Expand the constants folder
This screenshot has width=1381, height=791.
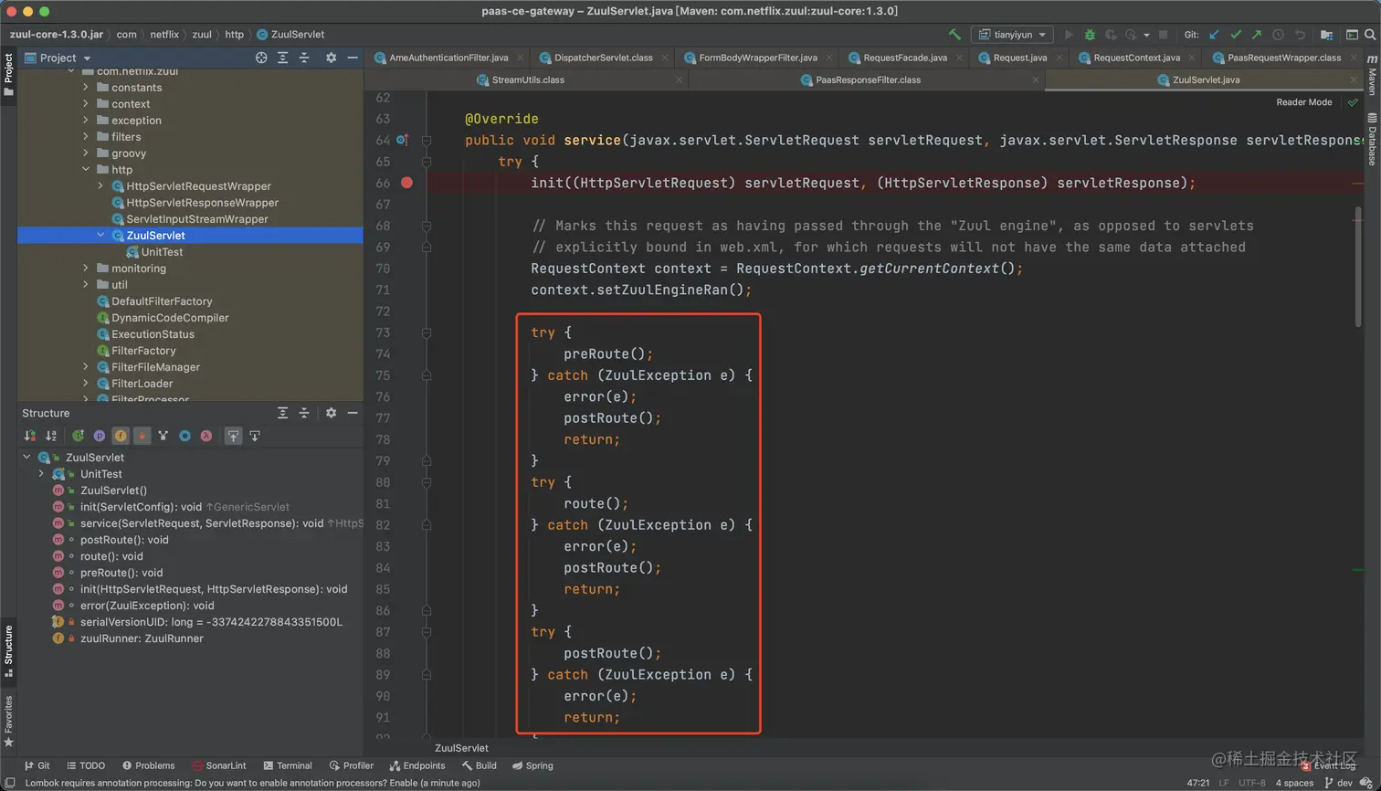click(x=86, y=88)
